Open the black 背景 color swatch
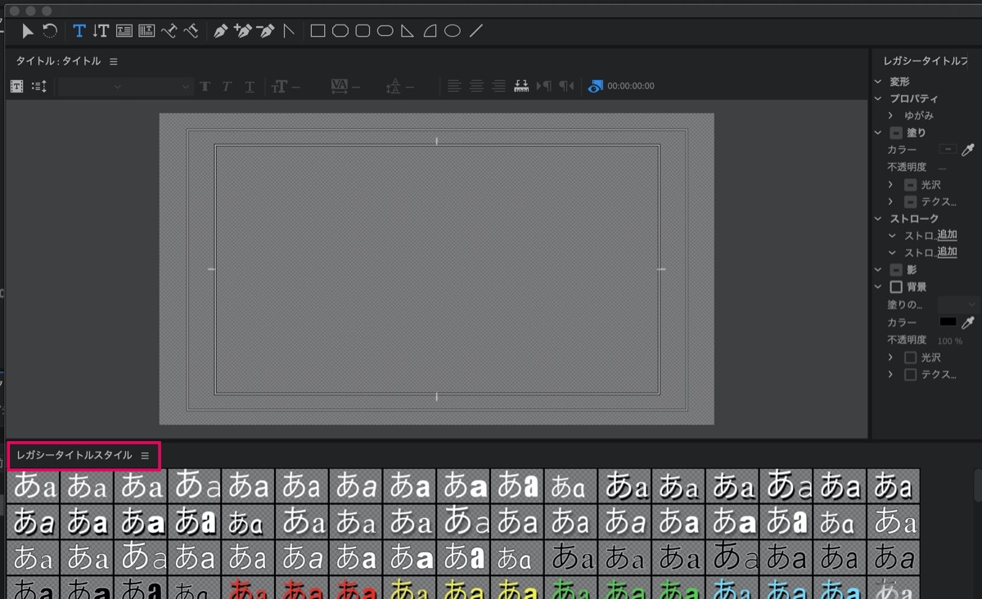982x599 pixels. [948, 322]
